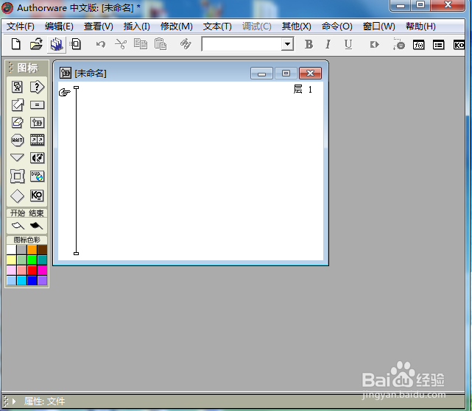Toggle Italic text style

point(328,45)
